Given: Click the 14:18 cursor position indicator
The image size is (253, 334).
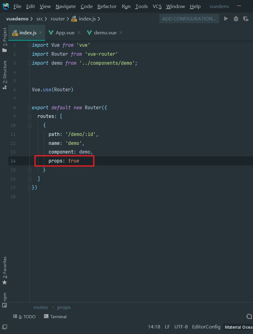Looking at the screenshot, I should [154, 327].
